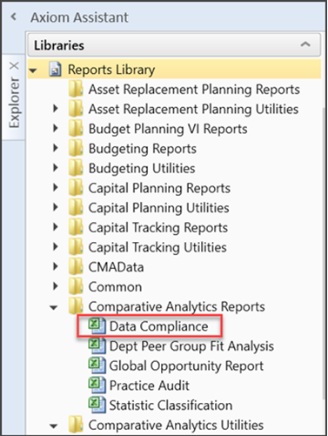Click folder icon beside Comparative Analytics Reports

[x=76, y=306]
